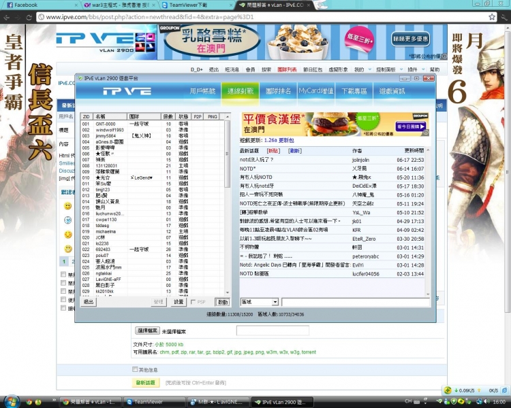The height and width of the screenshot is (408, 511).
Task: Submit the thread with 發新話題 button
Action: coord(146,383)
